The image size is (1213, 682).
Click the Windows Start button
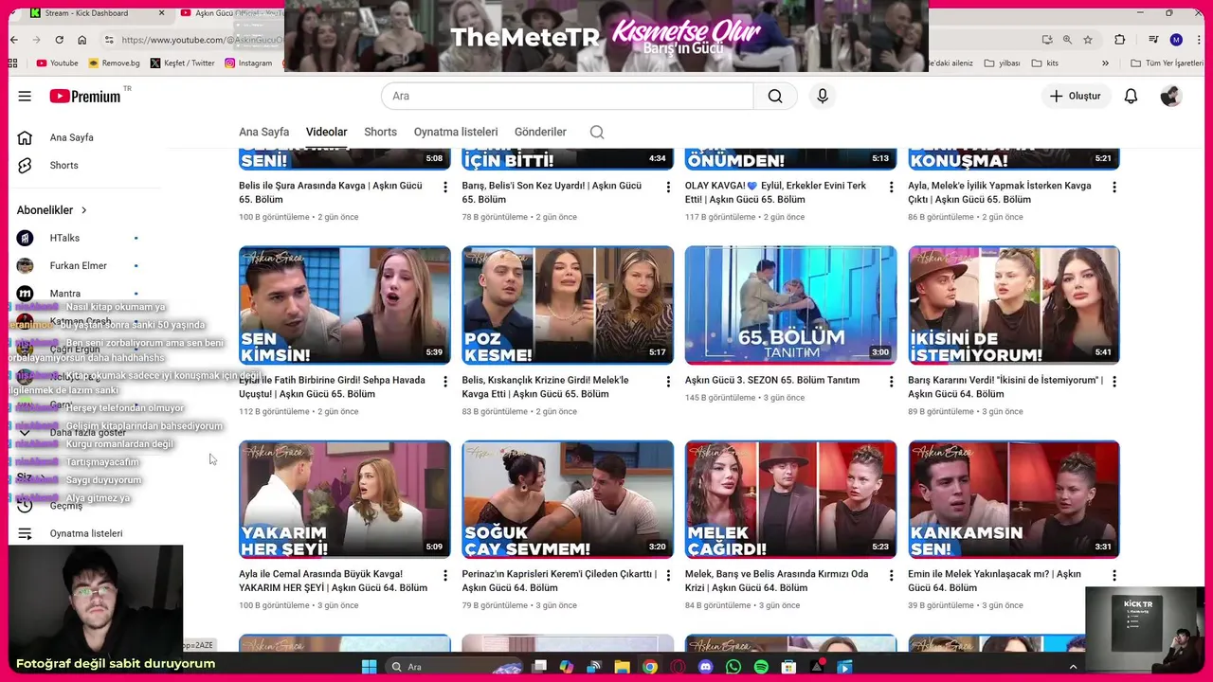tap(369, 667)
